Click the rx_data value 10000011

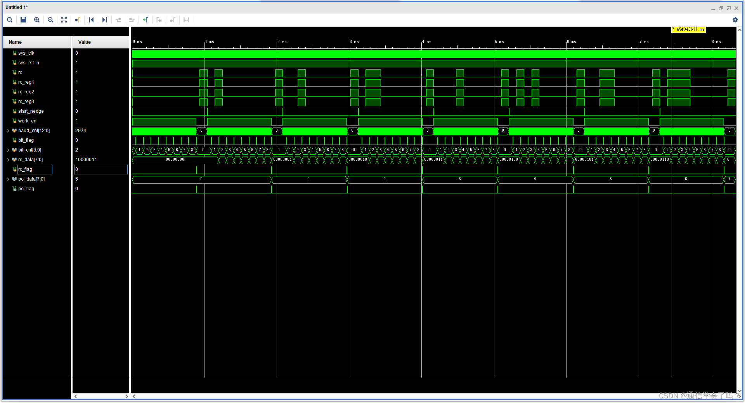point(86,160)
